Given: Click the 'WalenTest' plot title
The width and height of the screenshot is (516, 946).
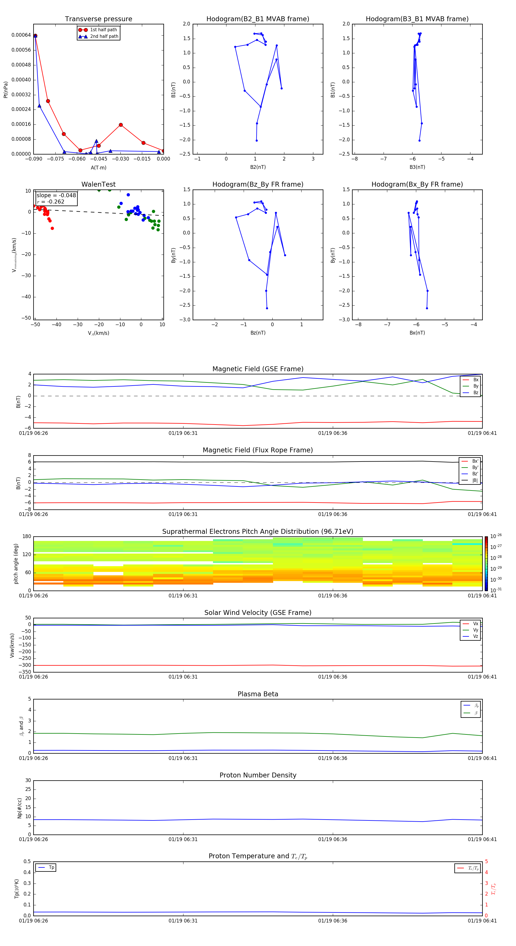Looking at the screenshot, I should pos(98,184).
